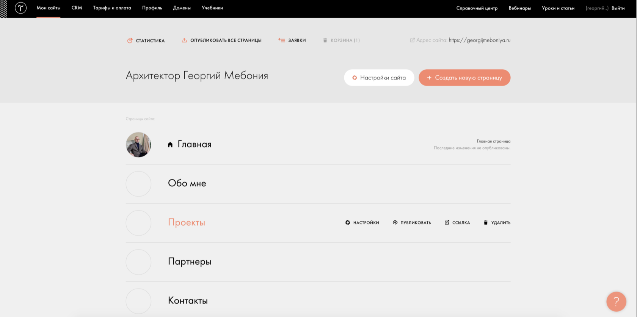Click the publish all pages upload icon
This screenshot has height=317, width=637.
184,40
